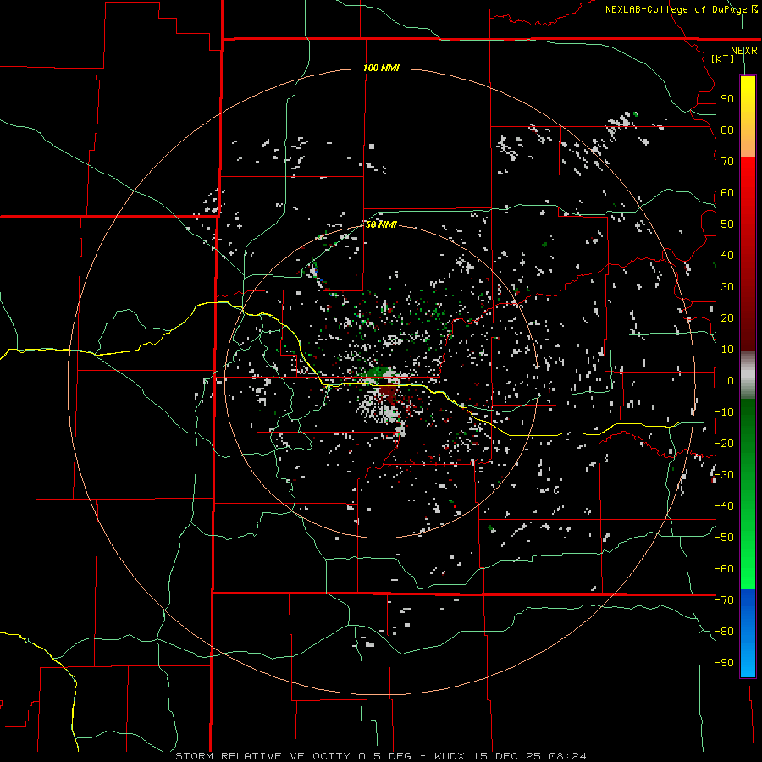Click the dark red outbound patch at radar center
Screen dimensions: 762x762
click(x=389, y=391)
